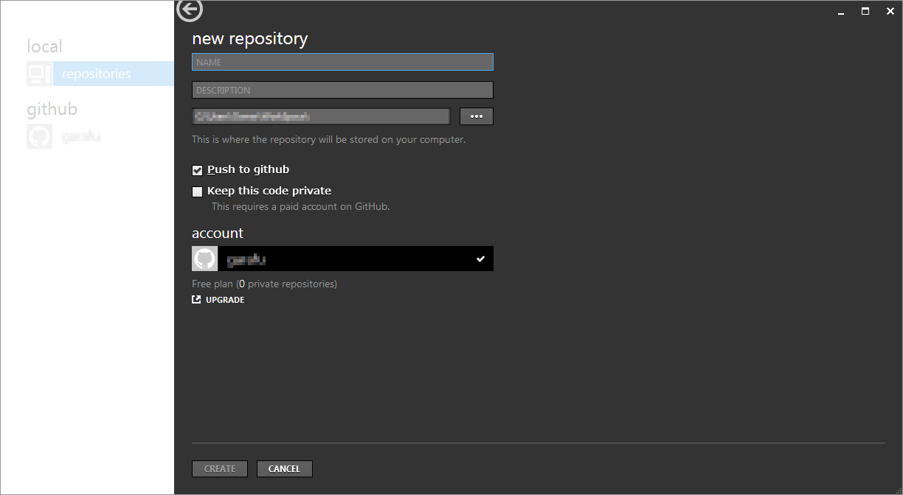Click the 'local' sidebar heading
This screenshot has height=495, width=903.
[x=44, y=46]
